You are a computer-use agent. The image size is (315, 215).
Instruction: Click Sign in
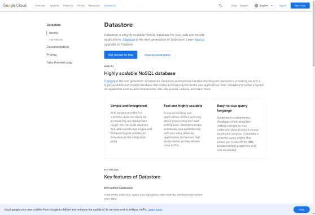pos(283,6)
